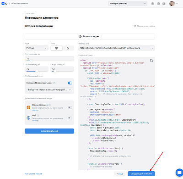Image resolution: width=183 pixels, height=179 pixels.
Task: Open the first header toolbar icon
Action: pyautogui.click(x=153, y=3)
